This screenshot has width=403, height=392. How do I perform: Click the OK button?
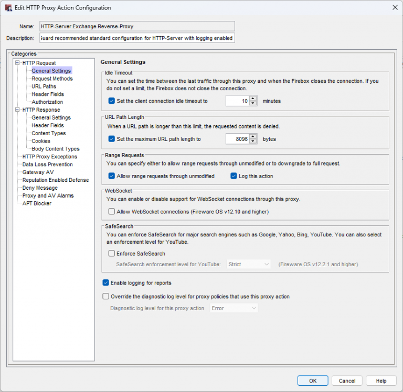coord(312,381)
